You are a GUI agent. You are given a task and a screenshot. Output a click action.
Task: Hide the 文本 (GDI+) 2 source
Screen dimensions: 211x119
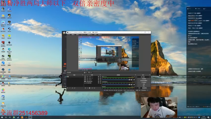click(x=98, y=78)
